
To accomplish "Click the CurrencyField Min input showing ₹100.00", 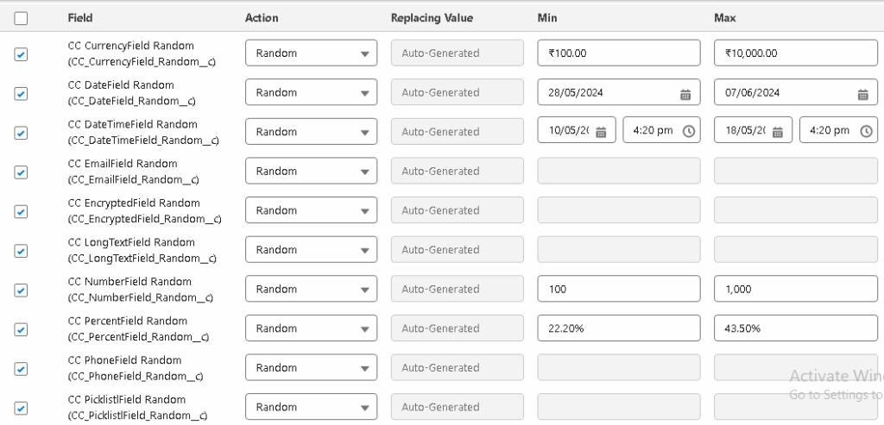I will 618,53.
